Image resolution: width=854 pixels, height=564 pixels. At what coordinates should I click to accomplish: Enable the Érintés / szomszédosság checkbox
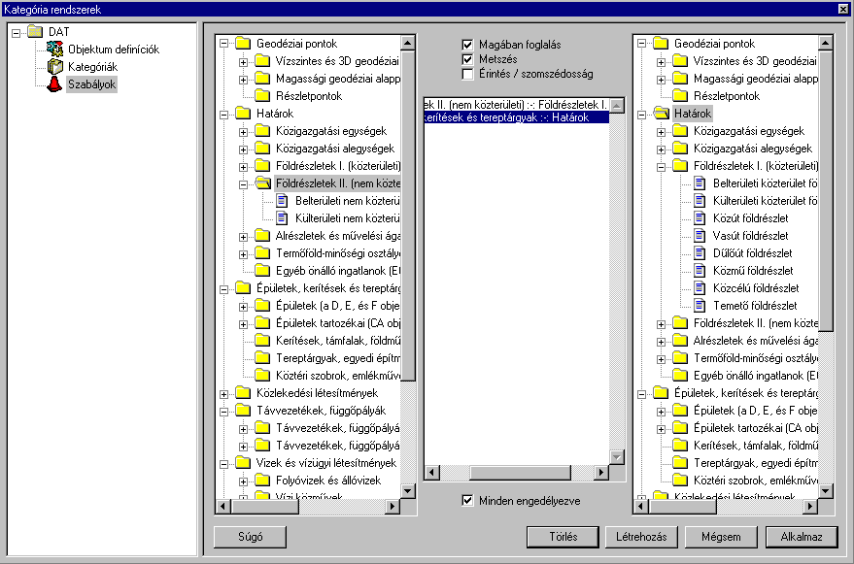point(468,74)
